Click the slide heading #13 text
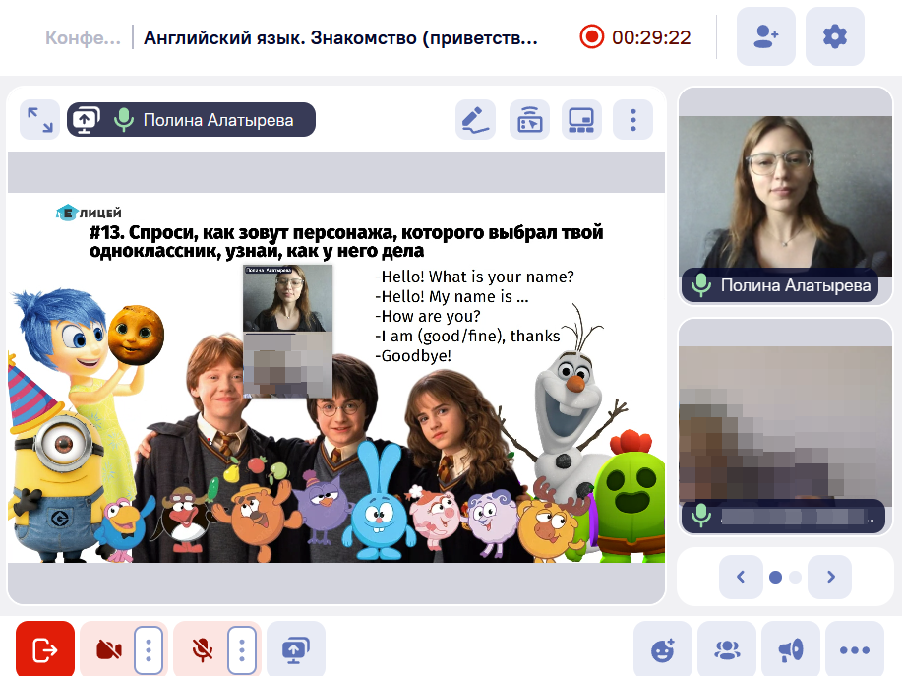 click(x=346, y=241)
